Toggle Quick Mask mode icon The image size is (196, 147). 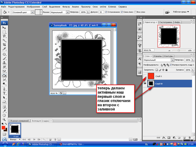point(4,134)
